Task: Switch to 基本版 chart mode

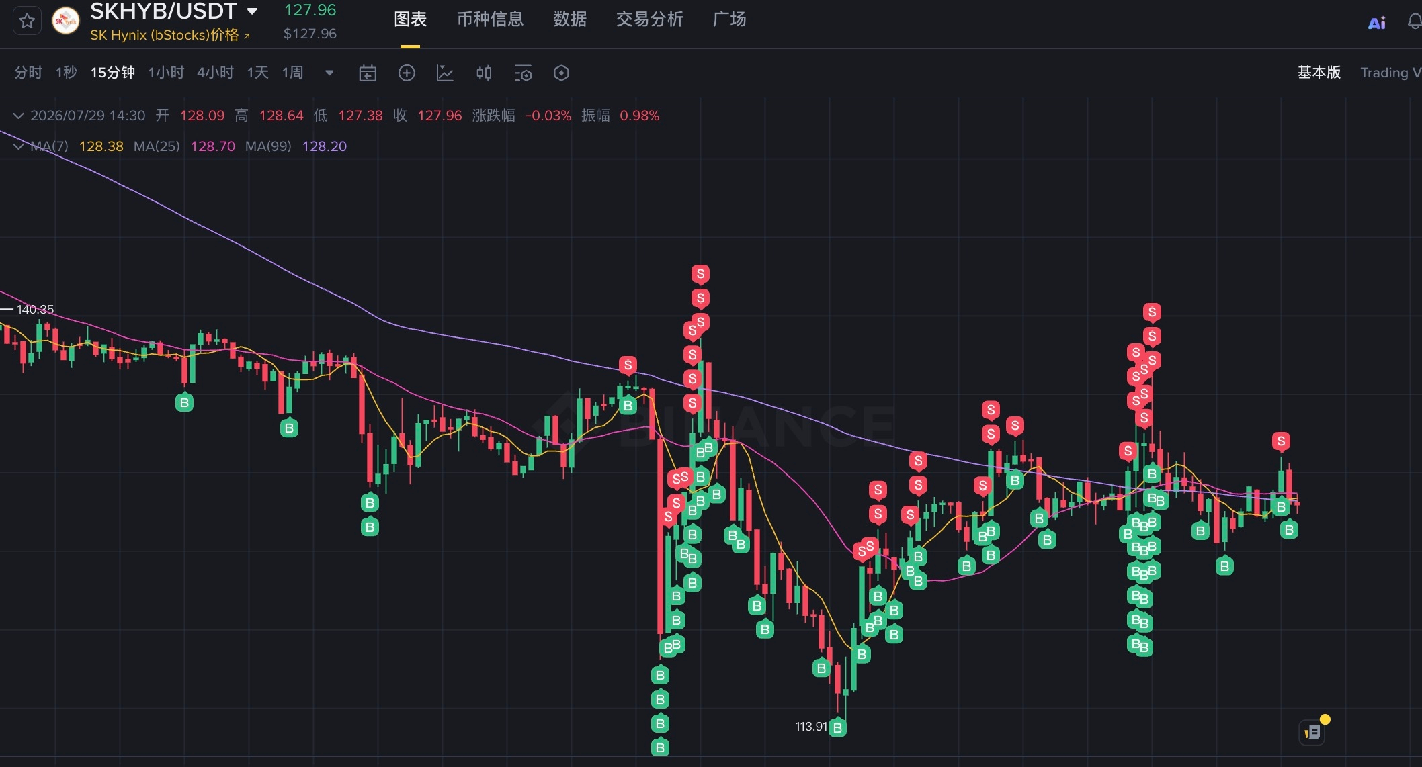Action: click(1319, 73)
